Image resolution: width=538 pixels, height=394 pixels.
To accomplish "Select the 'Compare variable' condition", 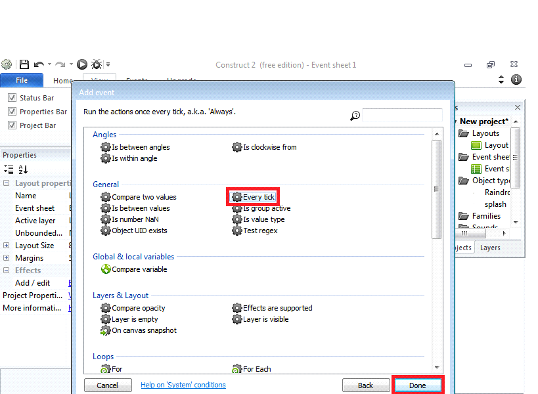I will pyautogui.click(x=134, y=269).
